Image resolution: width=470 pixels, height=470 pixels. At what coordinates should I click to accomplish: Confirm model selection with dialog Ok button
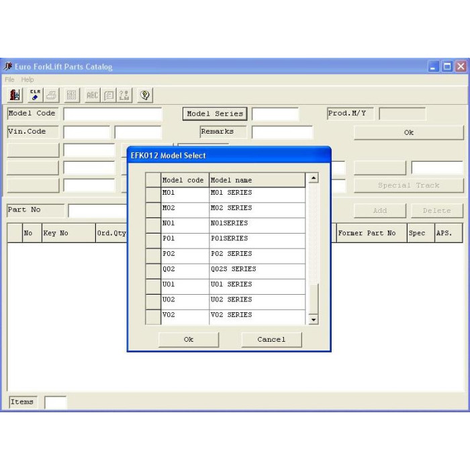pos(189,340)
